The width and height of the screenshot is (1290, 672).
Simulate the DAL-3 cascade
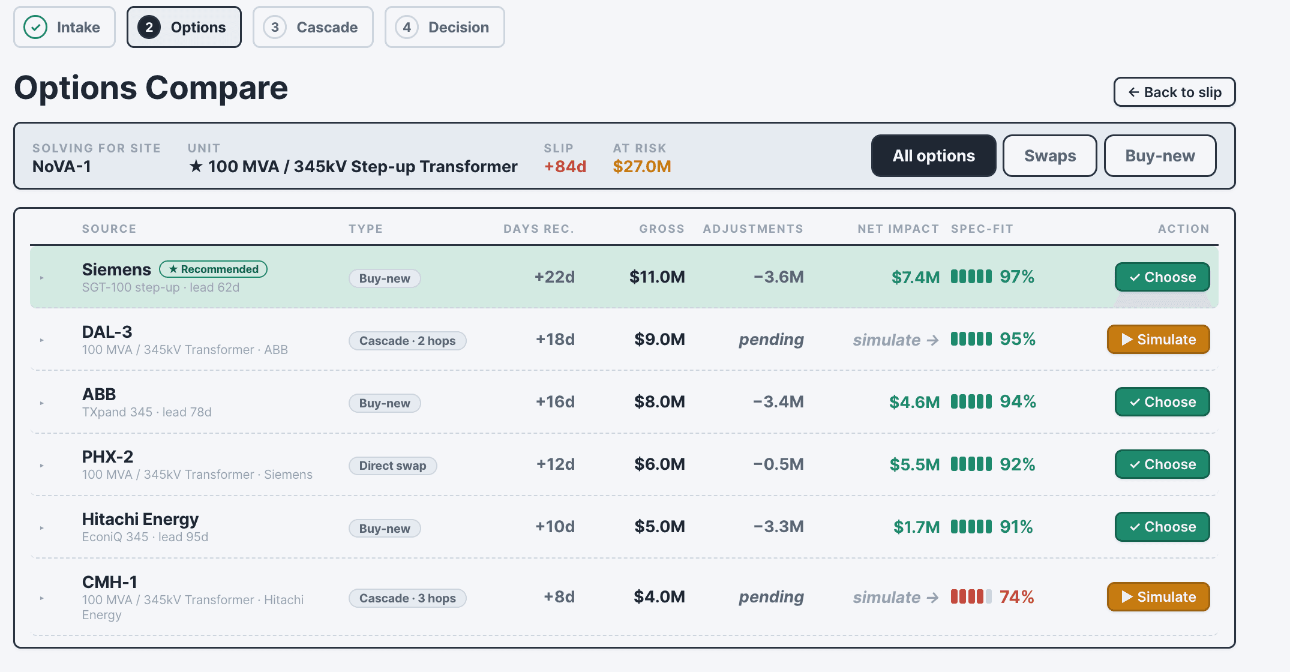[x=1159, y=340]
